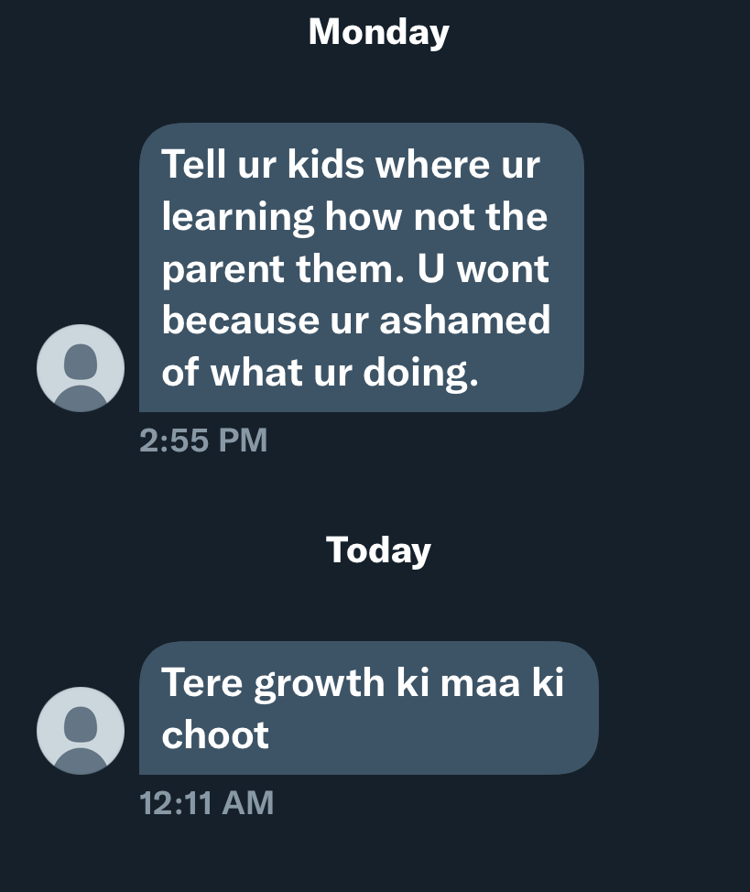The height and width of the screenshot is (892, 750).
Task: Click the 12:11 AM timestamp
Action: (207, 802)
